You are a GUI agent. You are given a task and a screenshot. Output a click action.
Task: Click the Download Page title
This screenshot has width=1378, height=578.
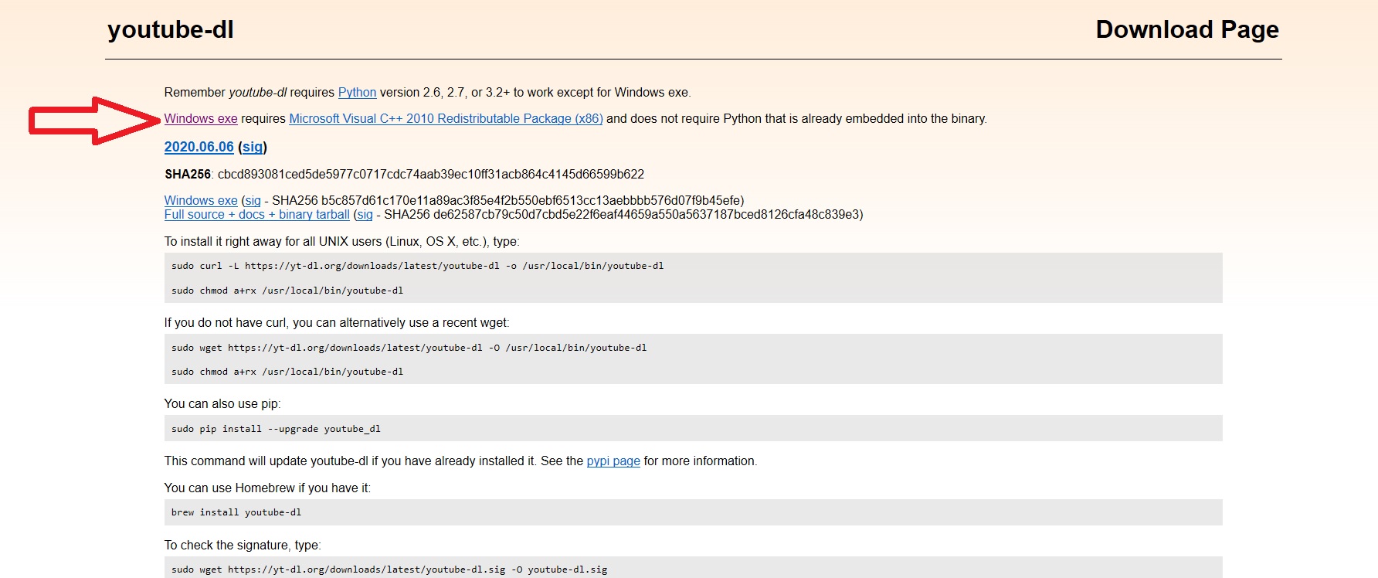click(x=1186, y=29)
